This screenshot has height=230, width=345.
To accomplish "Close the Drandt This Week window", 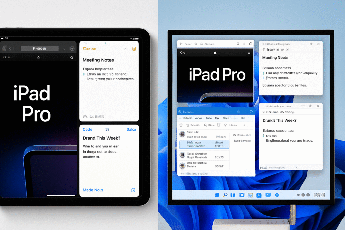I will coord(318,106).
